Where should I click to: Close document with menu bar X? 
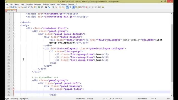pyautogui.click(x=172, y=4)
